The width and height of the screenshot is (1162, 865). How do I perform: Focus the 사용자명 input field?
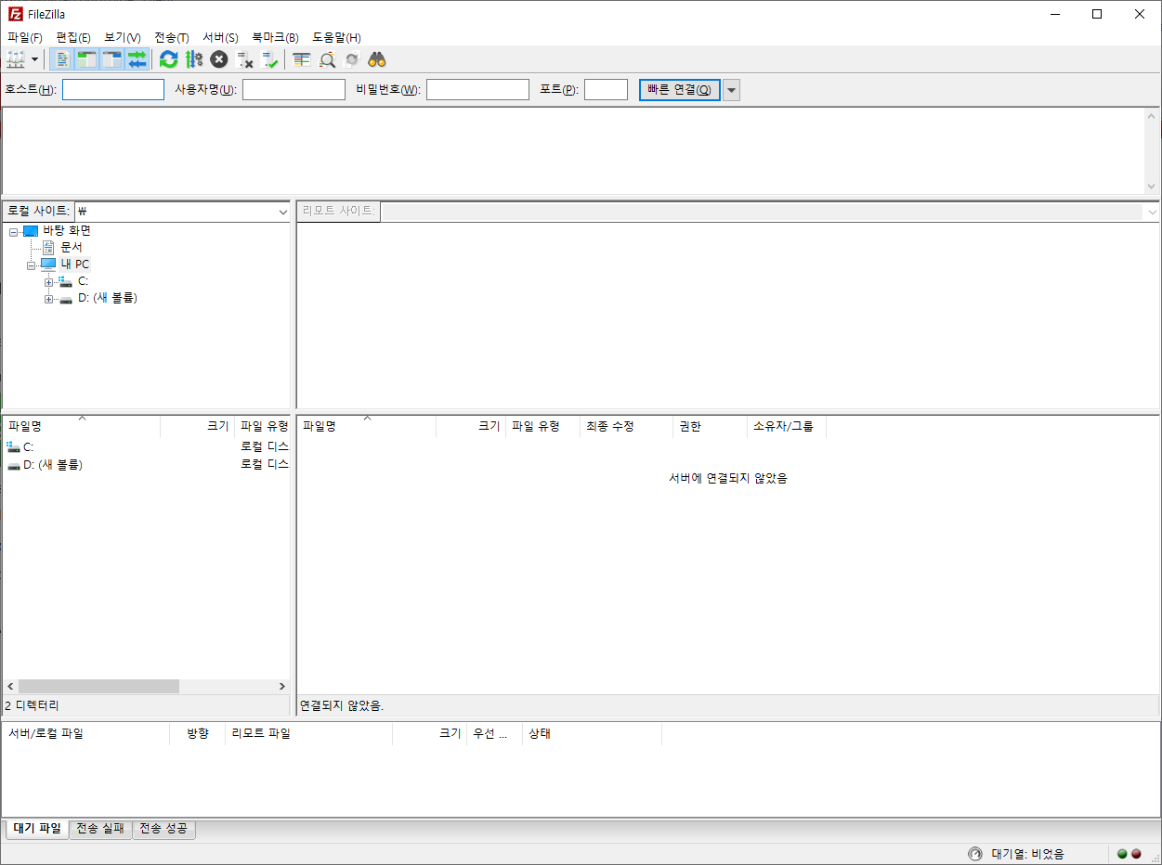[x=294, y=90]
